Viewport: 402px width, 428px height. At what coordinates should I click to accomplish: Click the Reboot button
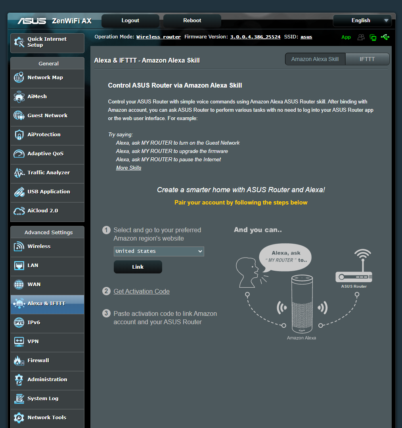[192, 21]
